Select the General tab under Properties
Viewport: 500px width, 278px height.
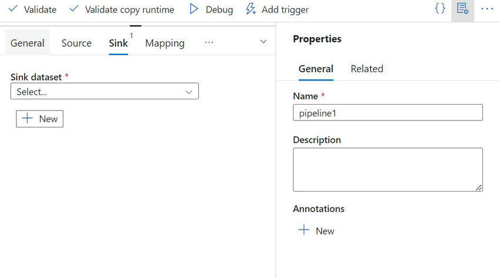316,69
